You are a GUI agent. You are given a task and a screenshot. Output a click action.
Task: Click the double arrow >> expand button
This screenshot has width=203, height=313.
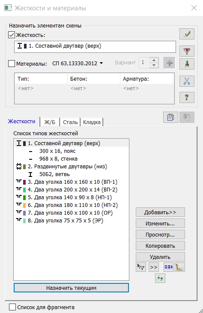(x=154, y=267)
